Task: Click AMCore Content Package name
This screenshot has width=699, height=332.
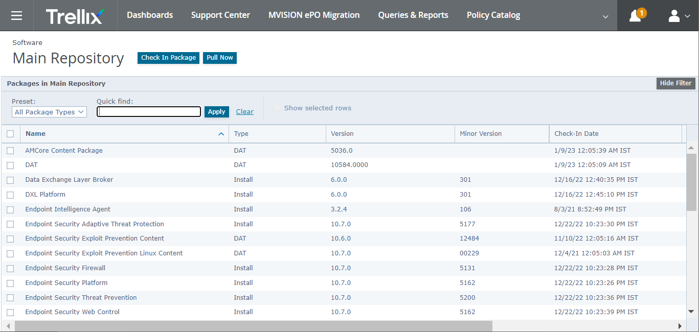Action: point(64,151)
